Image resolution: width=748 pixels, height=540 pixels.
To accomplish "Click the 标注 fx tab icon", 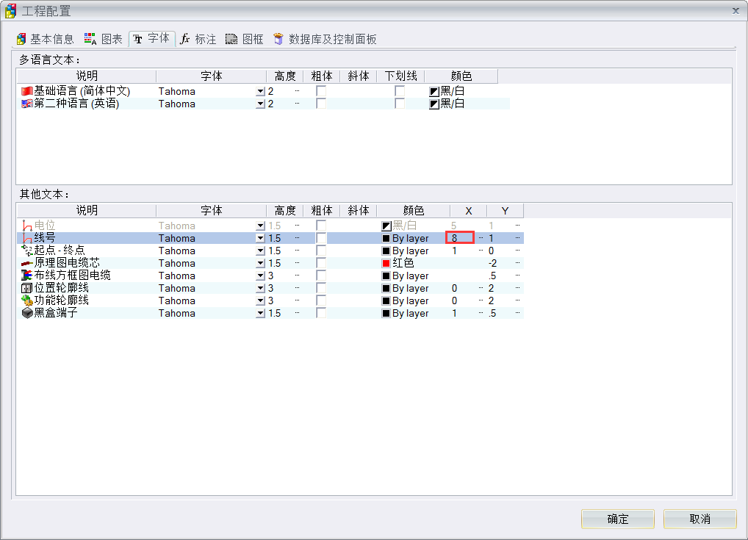I will point(184,39).
